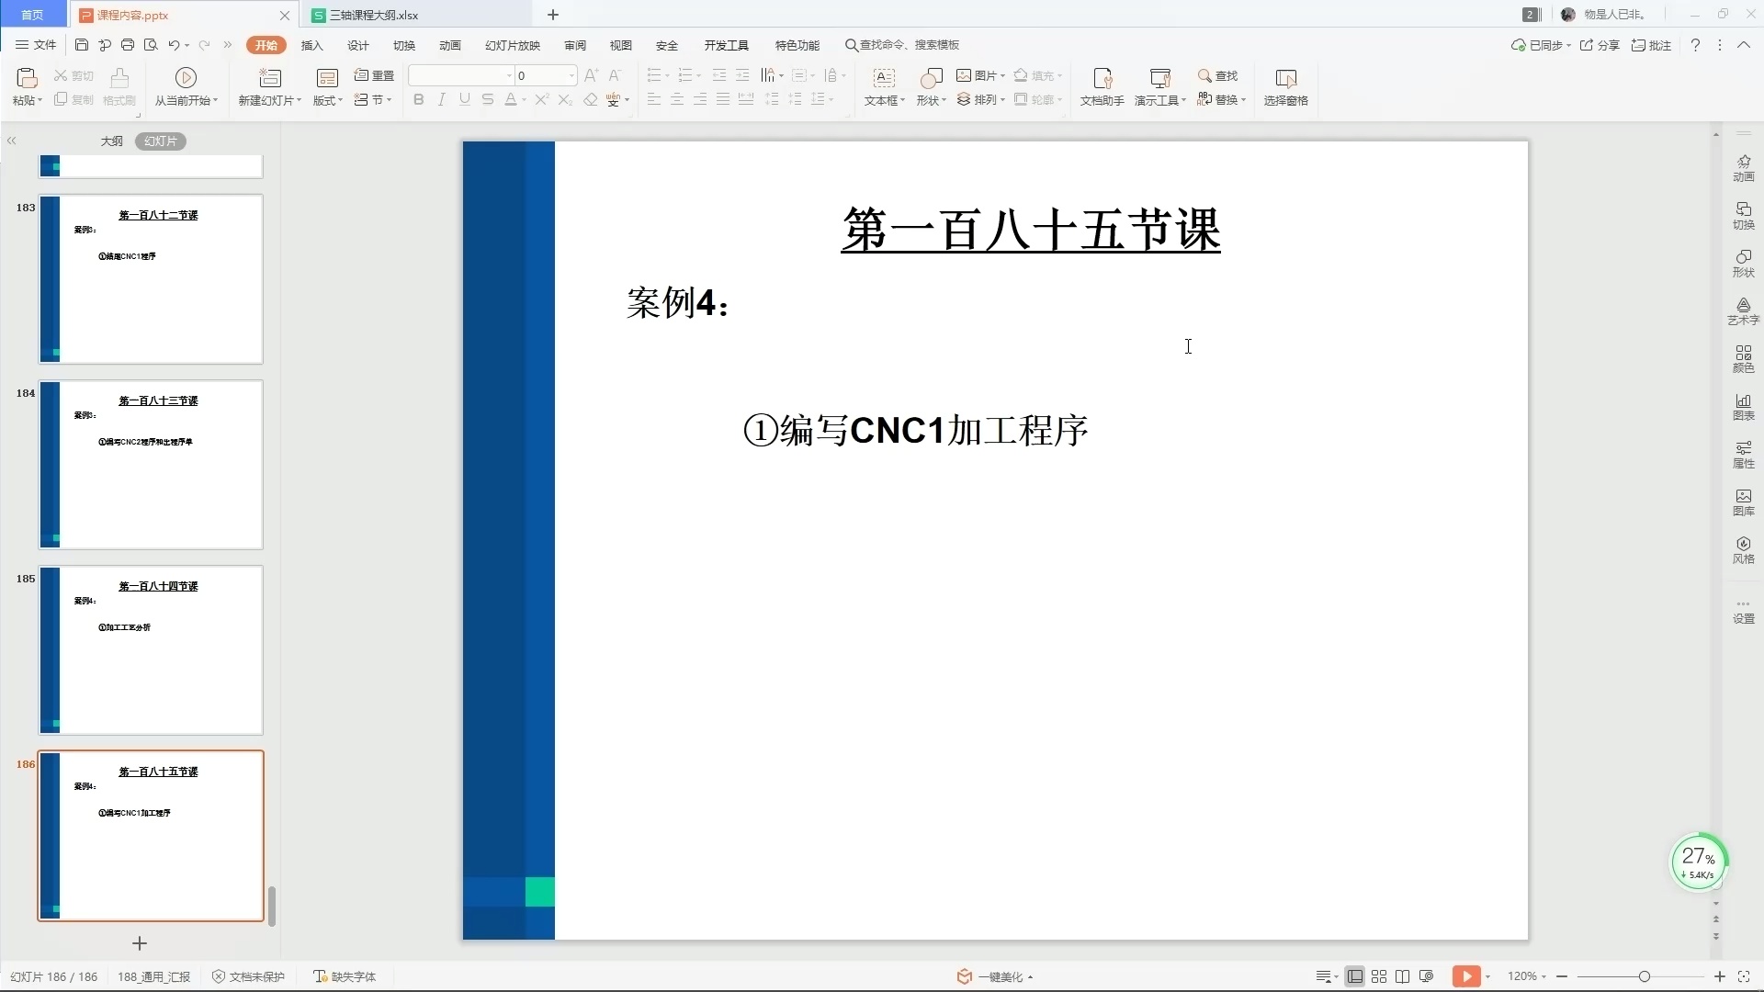Open the 艺术字 WordArt panel
This screenshot has height=992, width=1764.
(1743, 312)
